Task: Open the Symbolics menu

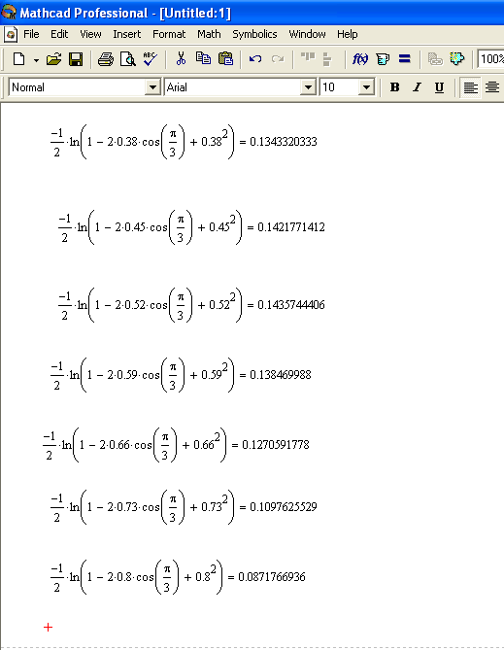Action: tap(254, 34)
